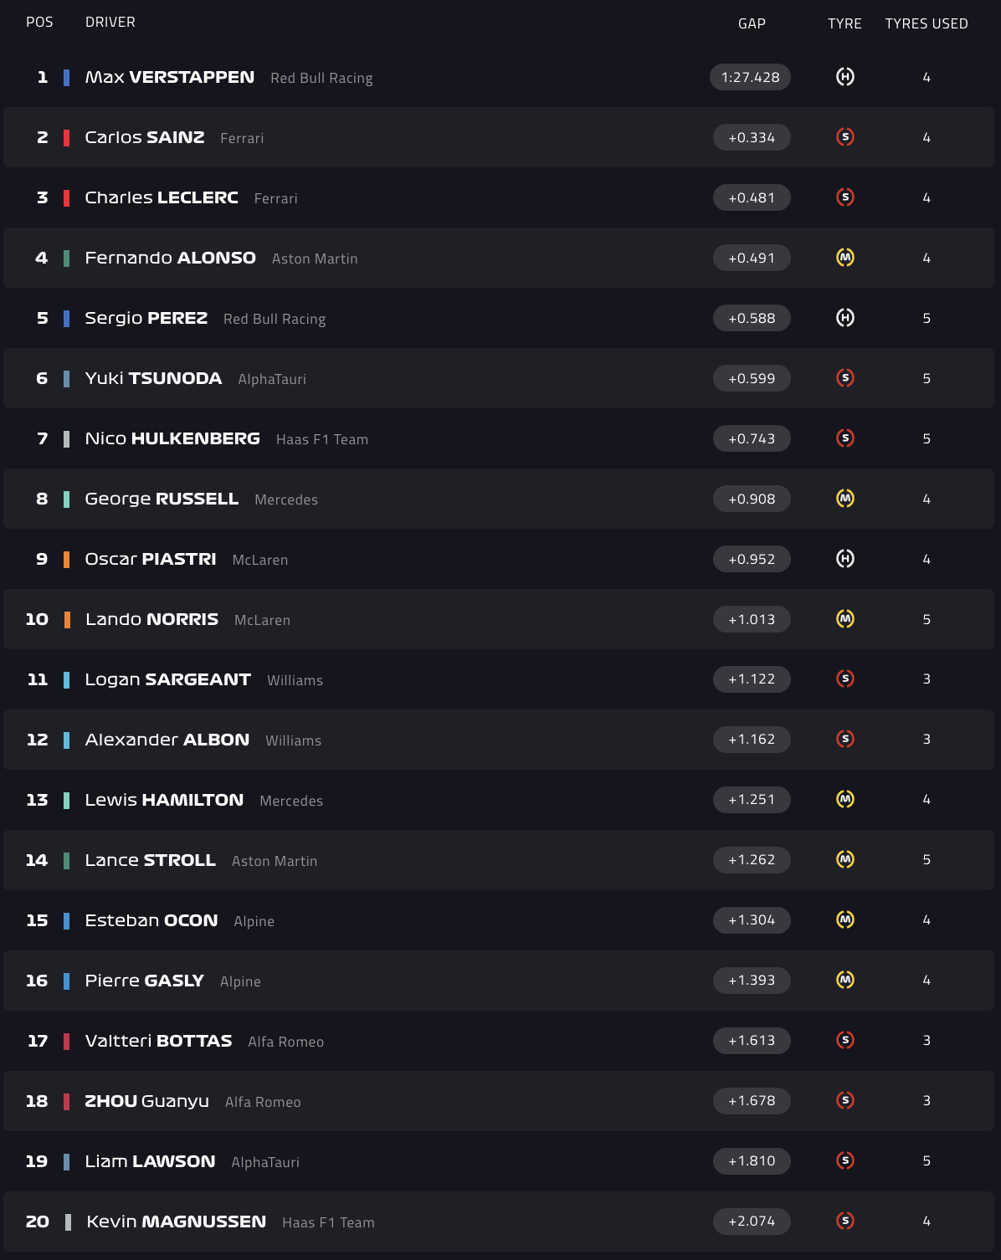
Task: Click Fernando Alonso's medium tyre icon
Action: point(845,258)
